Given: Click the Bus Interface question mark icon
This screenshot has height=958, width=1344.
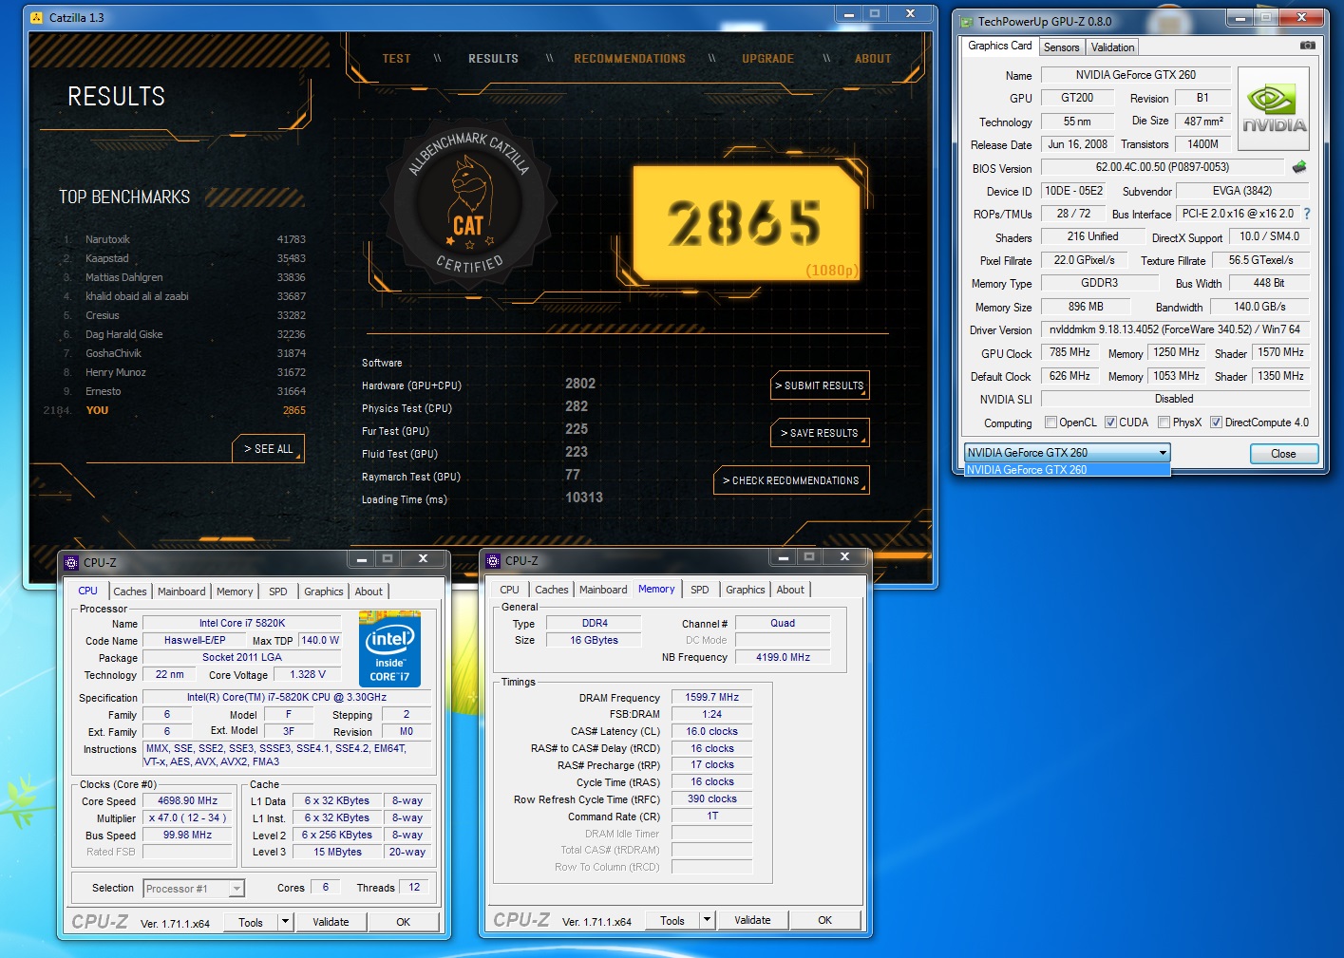Looking at the screenshot, I should click(1307, 214).
